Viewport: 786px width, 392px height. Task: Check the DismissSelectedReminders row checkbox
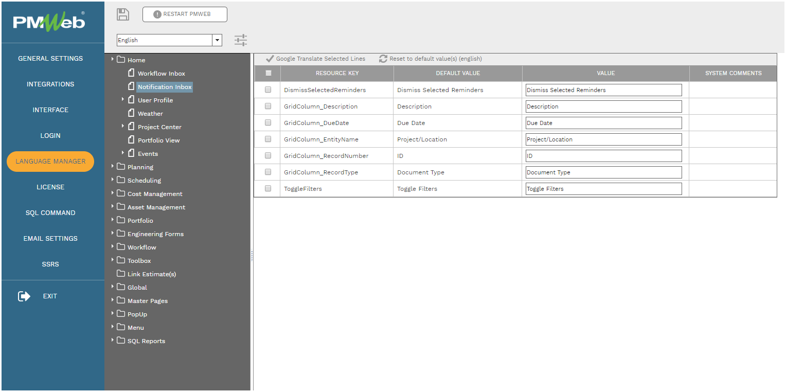point(267,90)
